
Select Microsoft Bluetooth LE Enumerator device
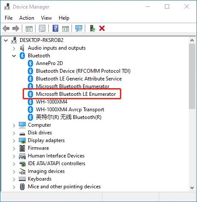[76, 94]
